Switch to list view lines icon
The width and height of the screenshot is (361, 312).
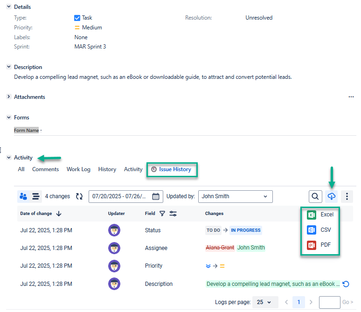click(36, 196)
